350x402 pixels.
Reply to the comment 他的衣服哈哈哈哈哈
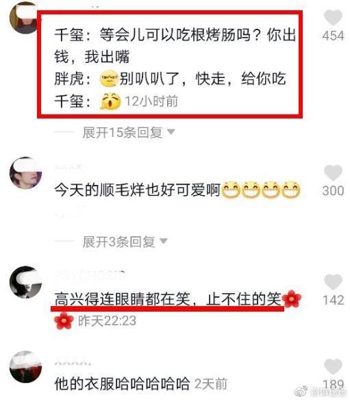(x=122, y=384)
